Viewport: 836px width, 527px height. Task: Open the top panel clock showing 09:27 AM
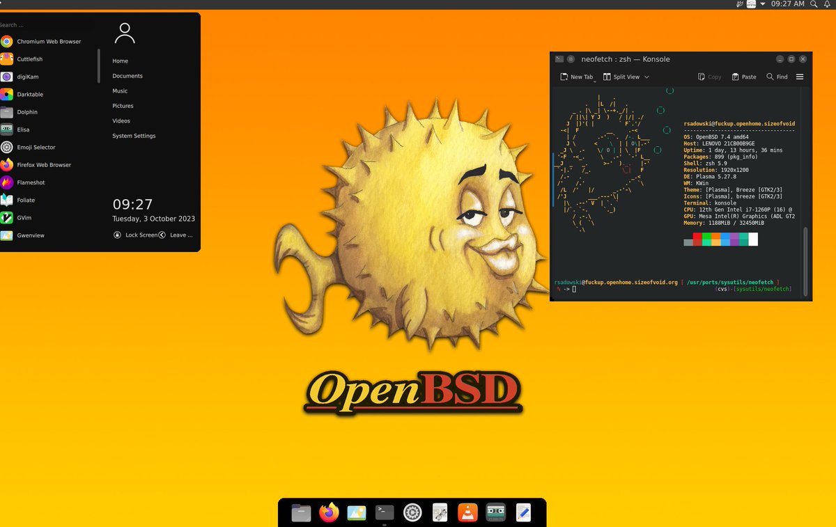(788, 4)
